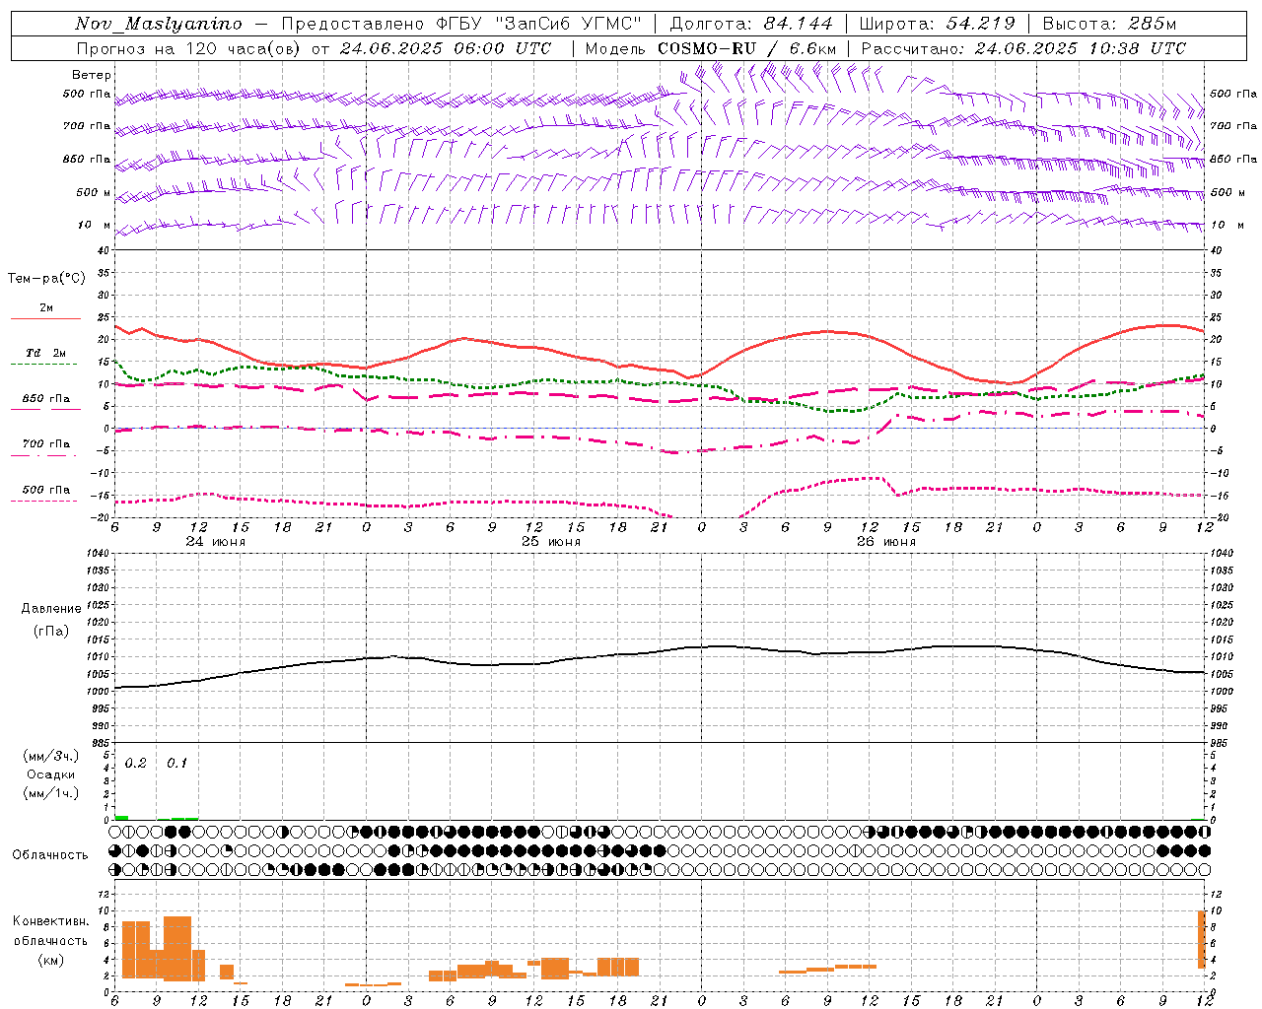The width and height of the screenshot is (1262, 1009).
Task: Click the 0.1 precipitation amount value
Action: click(176, 764)
